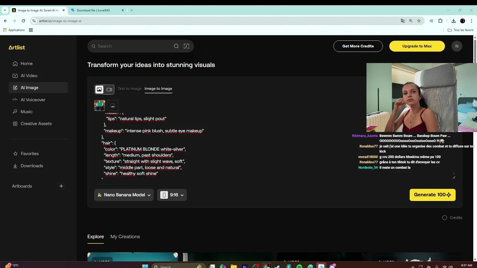Select AI Image in the sidebar

click(38, 88)
